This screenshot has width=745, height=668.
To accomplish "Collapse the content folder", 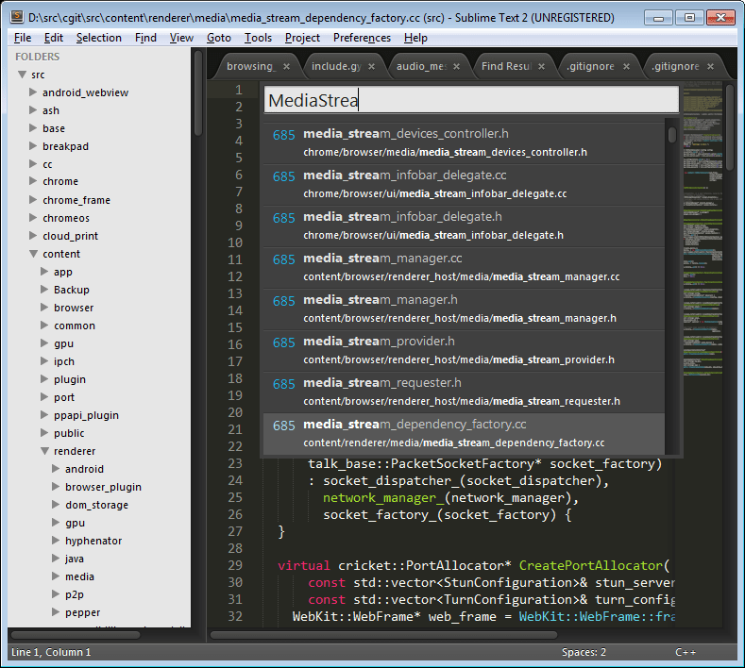I will pos(33,254).
